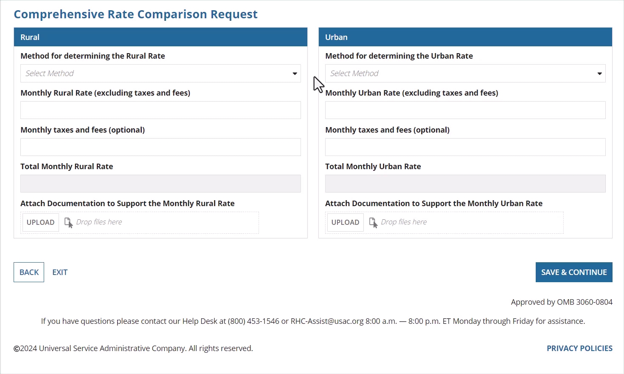Open the PRIVACY POLICIES link
624x374 pixels.
[x=579, y=348]
